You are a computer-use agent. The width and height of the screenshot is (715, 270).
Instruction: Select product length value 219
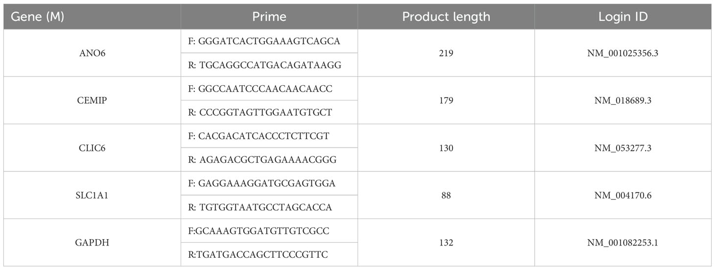click(x=446, y=53)
